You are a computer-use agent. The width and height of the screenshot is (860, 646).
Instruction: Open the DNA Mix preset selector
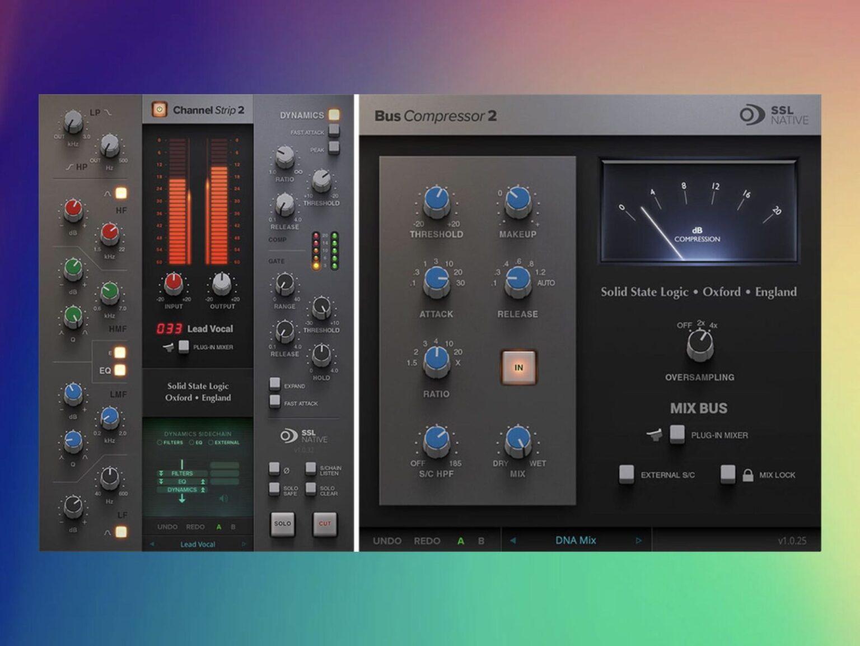tap(575, 540)
